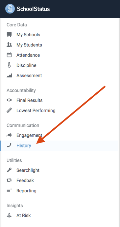Click the My Students people icon
This screenshot has height=227, width=120.
9,45
